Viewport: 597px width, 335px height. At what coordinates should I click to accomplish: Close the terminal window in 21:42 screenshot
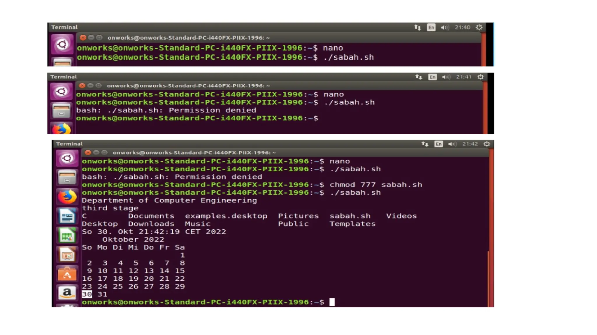tap(88, 152)
